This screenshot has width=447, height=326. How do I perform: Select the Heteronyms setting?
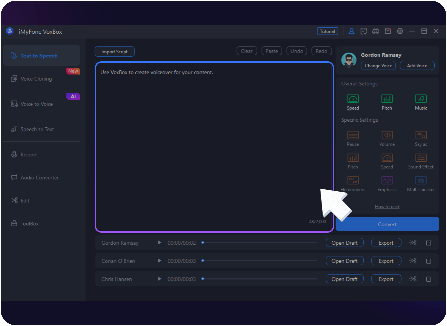click(x=353, y=184)
